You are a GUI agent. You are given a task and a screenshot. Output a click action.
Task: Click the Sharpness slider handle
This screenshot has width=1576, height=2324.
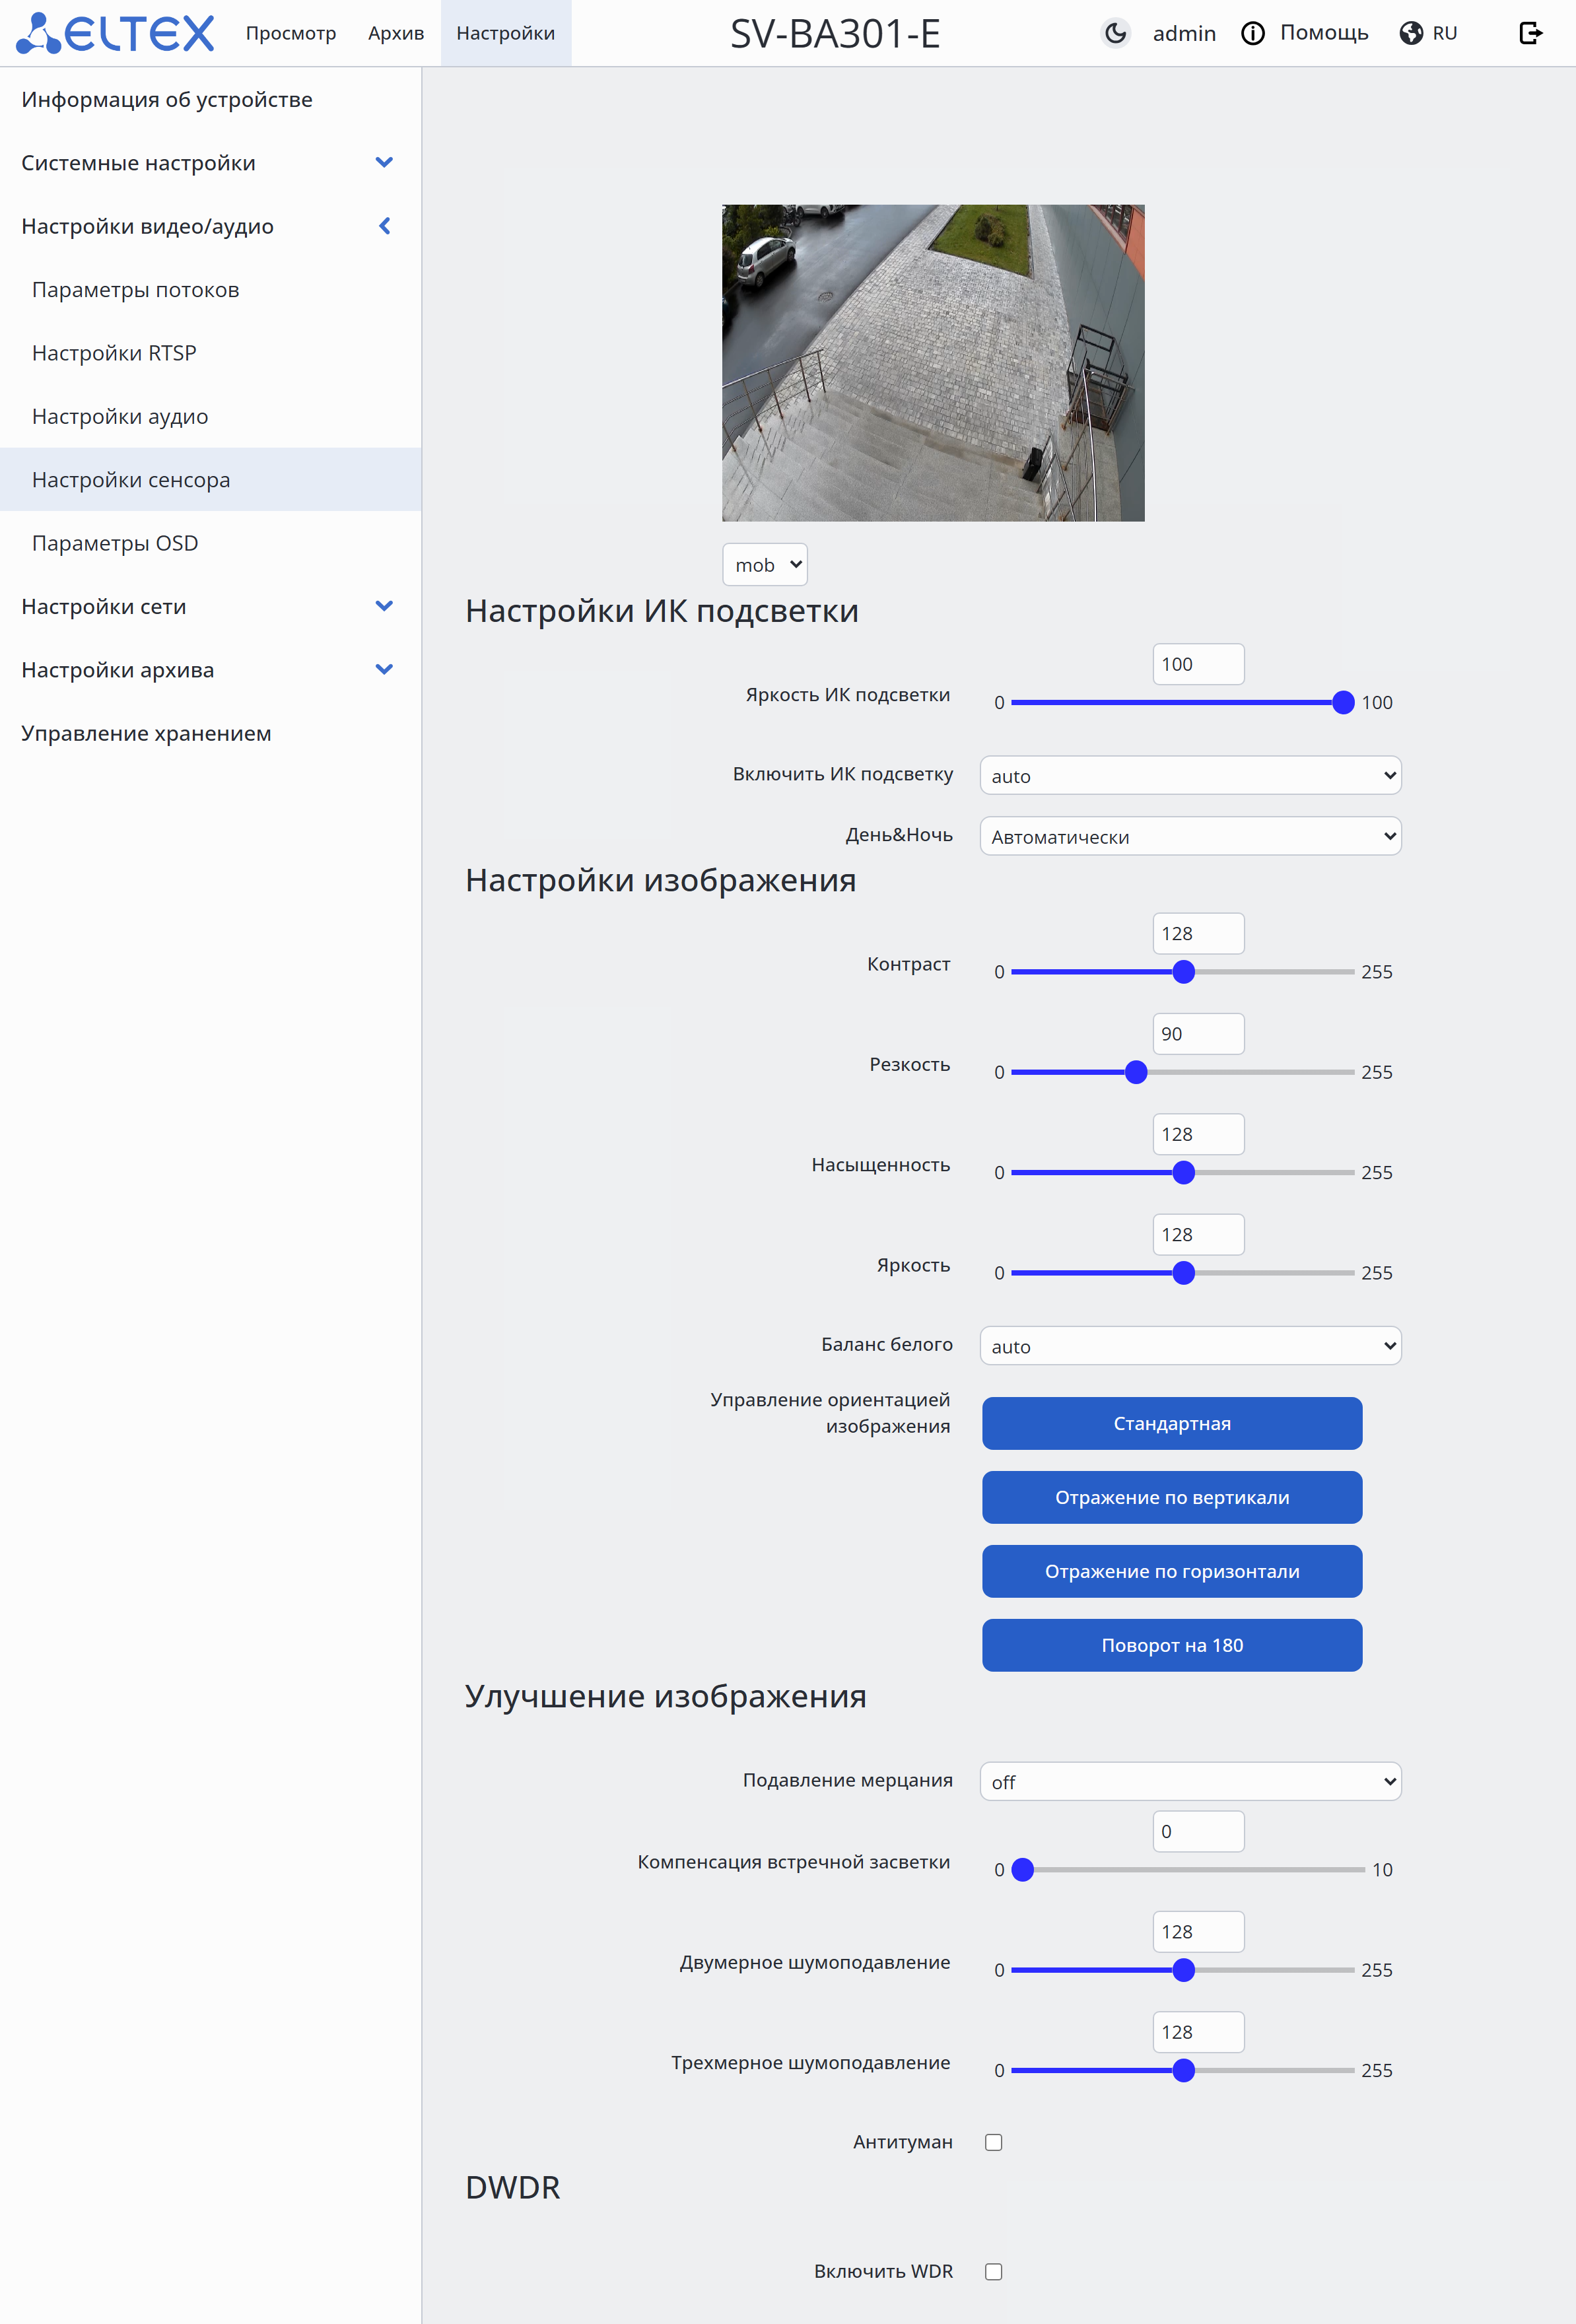(x=1136, y=1072)
